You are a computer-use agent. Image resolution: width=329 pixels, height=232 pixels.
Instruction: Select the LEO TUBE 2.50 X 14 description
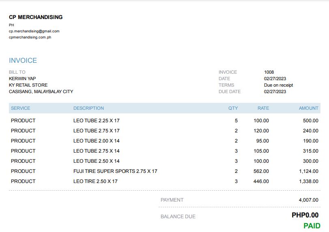tap(96, 161)
